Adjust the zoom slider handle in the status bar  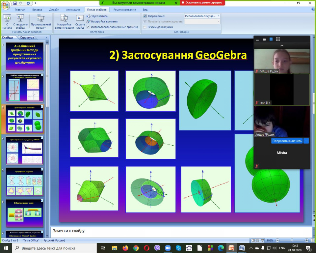coord(292,240)
